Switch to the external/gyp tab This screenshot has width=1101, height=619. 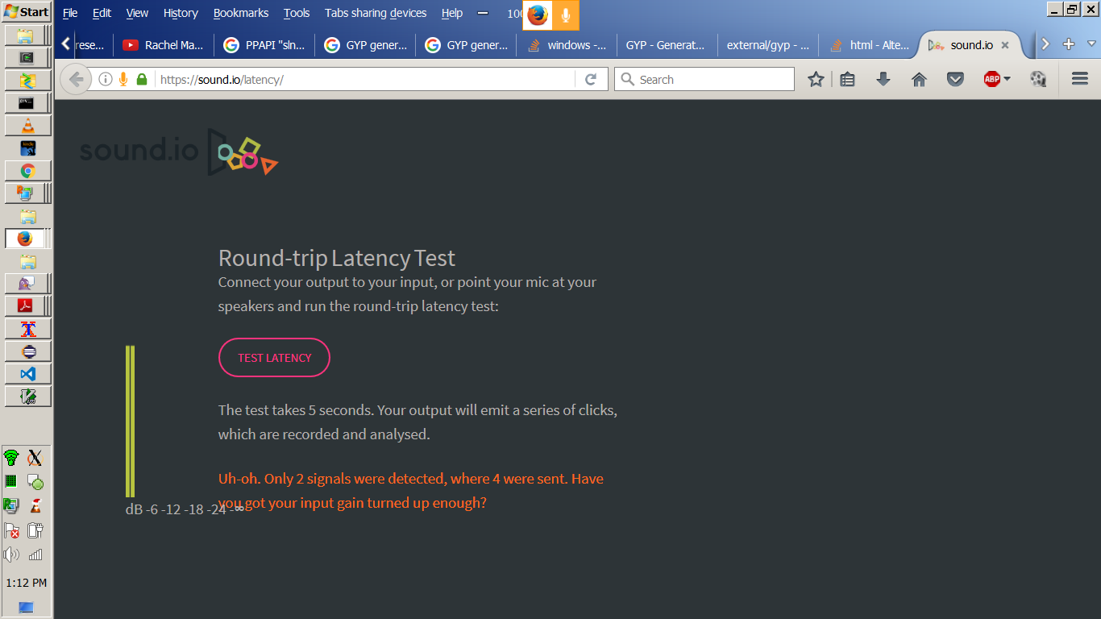(768, 45)
